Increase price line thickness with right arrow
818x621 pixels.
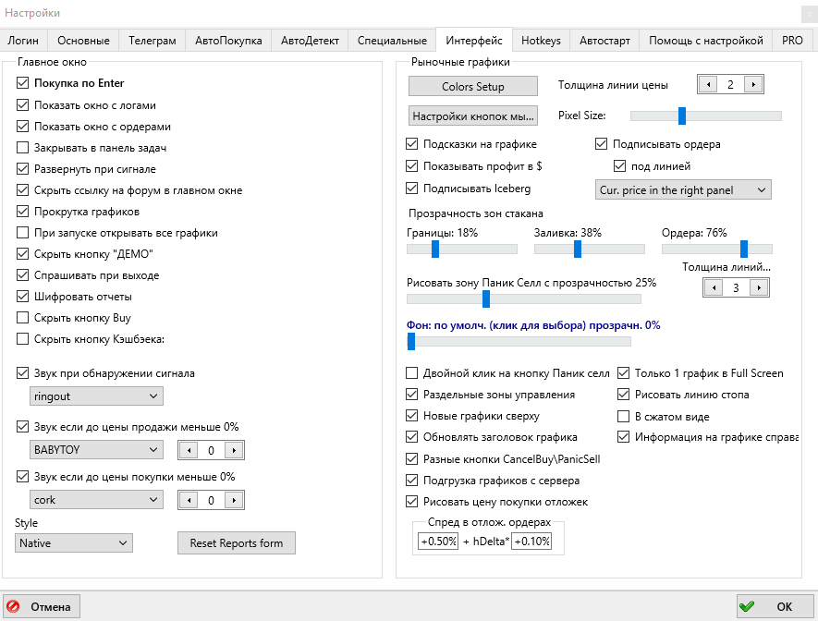tap(753, 85)
